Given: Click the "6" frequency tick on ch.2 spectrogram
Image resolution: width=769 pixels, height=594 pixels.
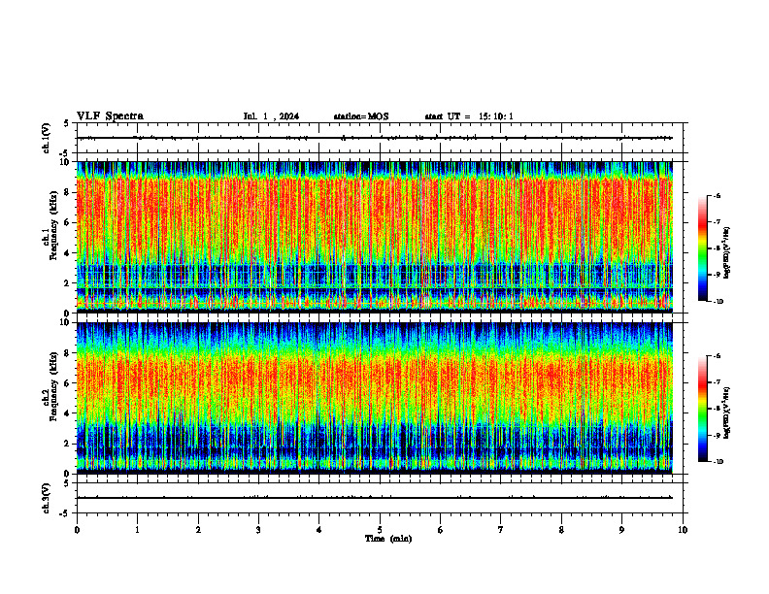Looking at the screenshot, I should pyautogui.click(x=68, y=383).
